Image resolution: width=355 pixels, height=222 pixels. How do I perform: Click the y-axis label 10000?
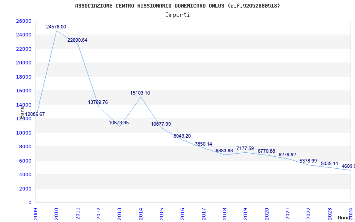pos(24,133)
